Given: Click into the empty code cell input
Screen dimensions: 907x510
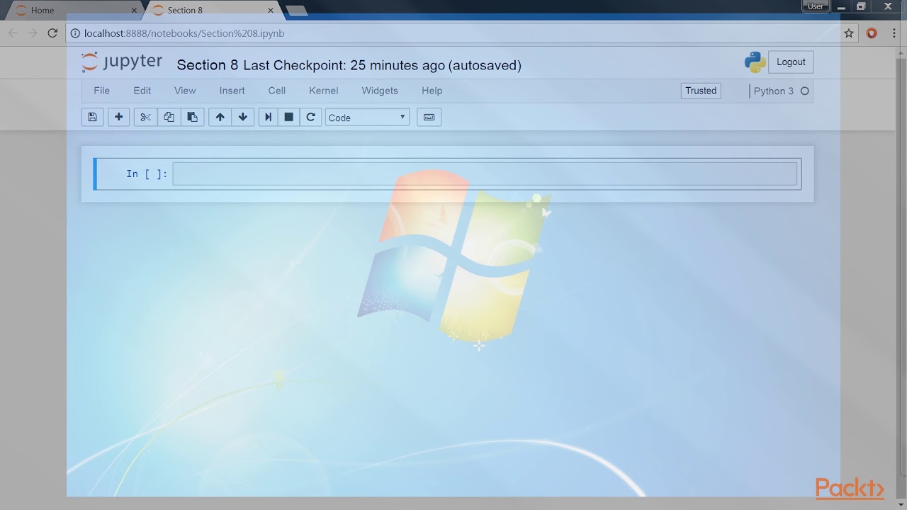Looking at the screenshot, I should (485, 174).
